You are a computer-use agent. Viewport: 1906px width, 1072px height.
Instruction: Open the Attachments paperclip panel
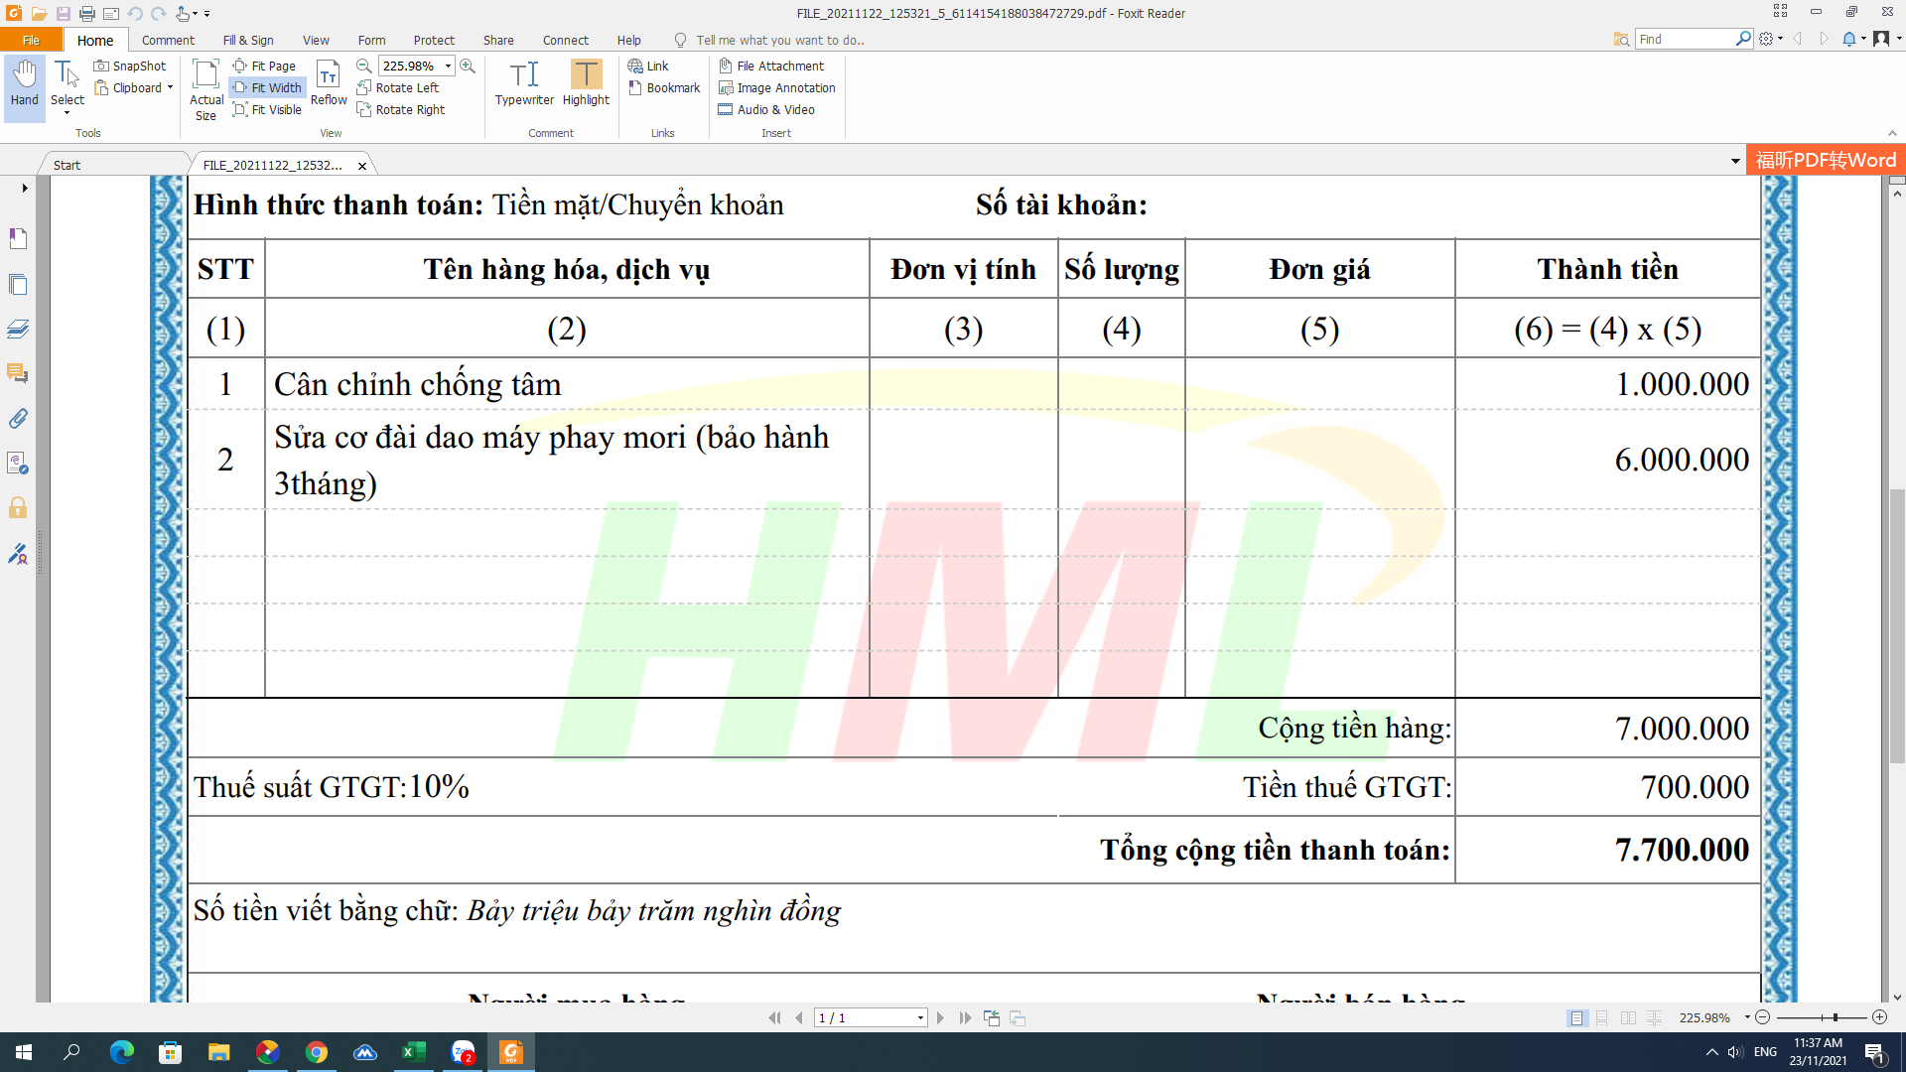[x=18, y=418]
